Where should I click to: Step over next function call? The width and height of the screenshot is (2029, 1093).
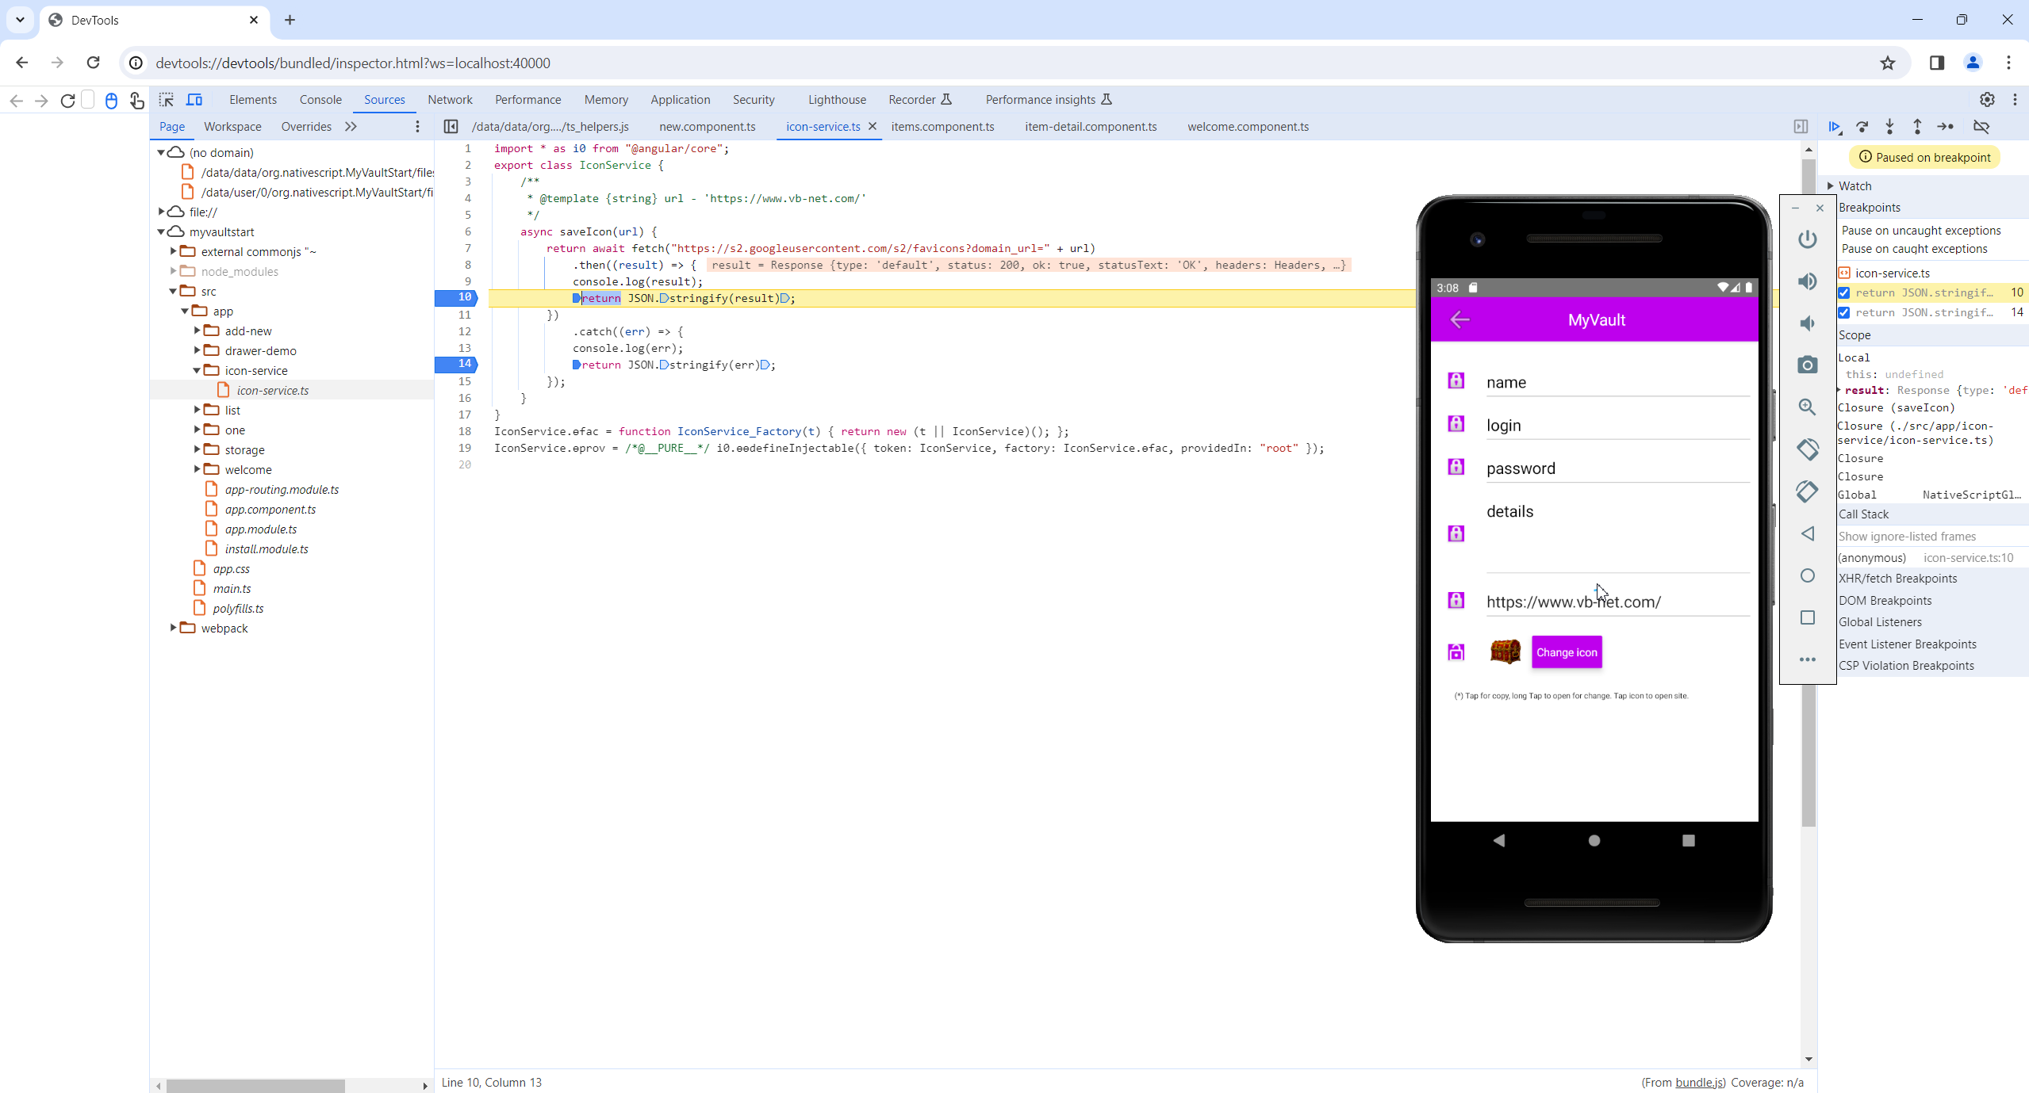coord(1862,127)
